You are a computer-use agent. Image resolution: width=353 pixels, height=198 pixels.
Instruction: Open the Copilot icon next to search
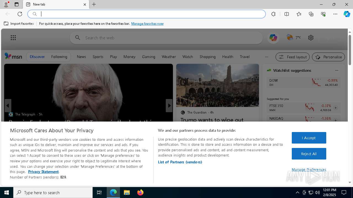point(273,38)
